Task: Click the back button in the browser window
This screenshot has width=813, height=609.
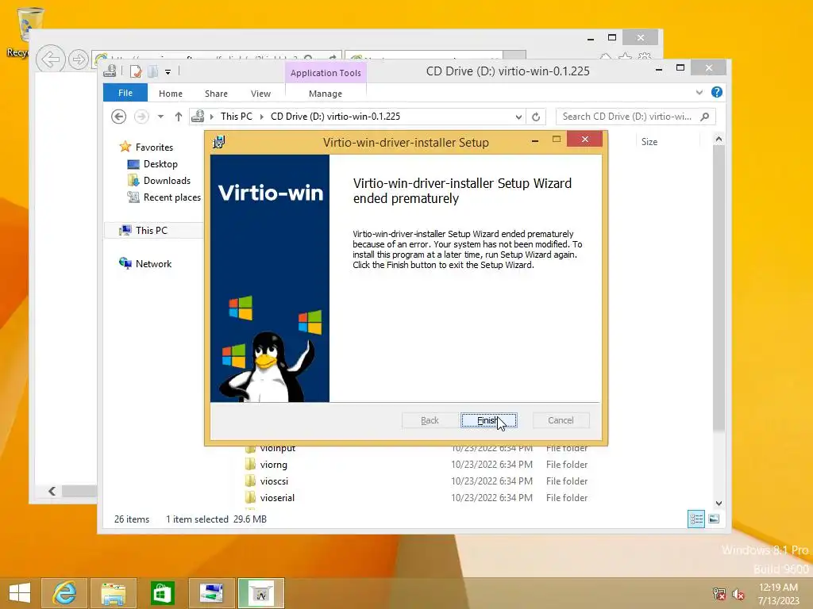Action: coord(50,59)
